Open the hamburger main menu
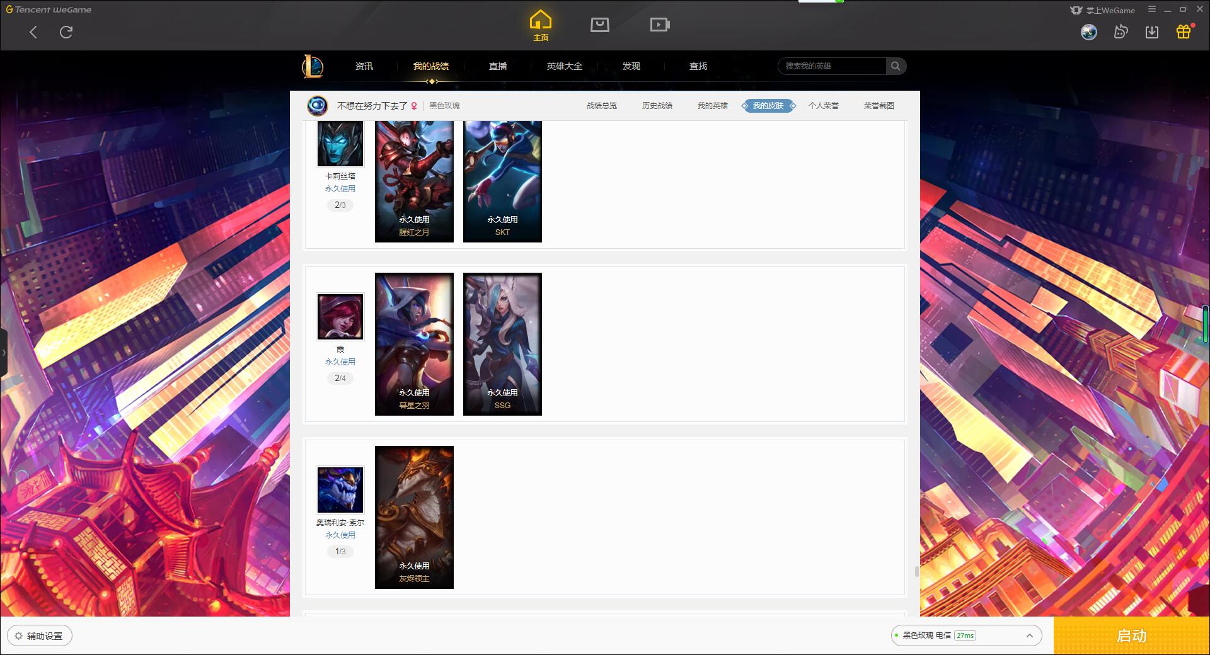 pos(1152,9)
